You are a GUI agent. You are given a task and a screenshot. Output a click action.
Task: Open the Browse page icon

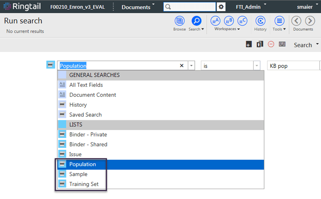click(179, 21)
